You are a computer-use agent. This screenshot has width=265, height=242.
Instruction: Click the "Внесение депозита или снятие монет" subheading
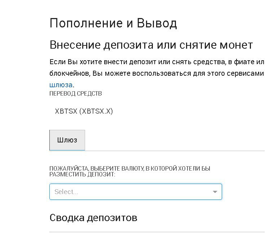coord(151,45)
